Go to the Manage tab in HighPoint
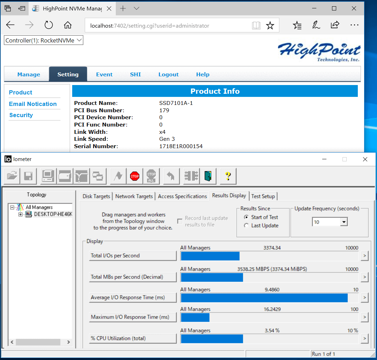The image size is (377, 360). click(x=29, y=75)
